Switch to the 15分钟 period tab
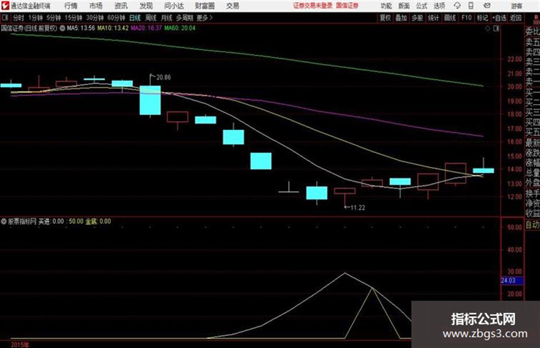The image size is (540, 348). click(x=74, y=18)
